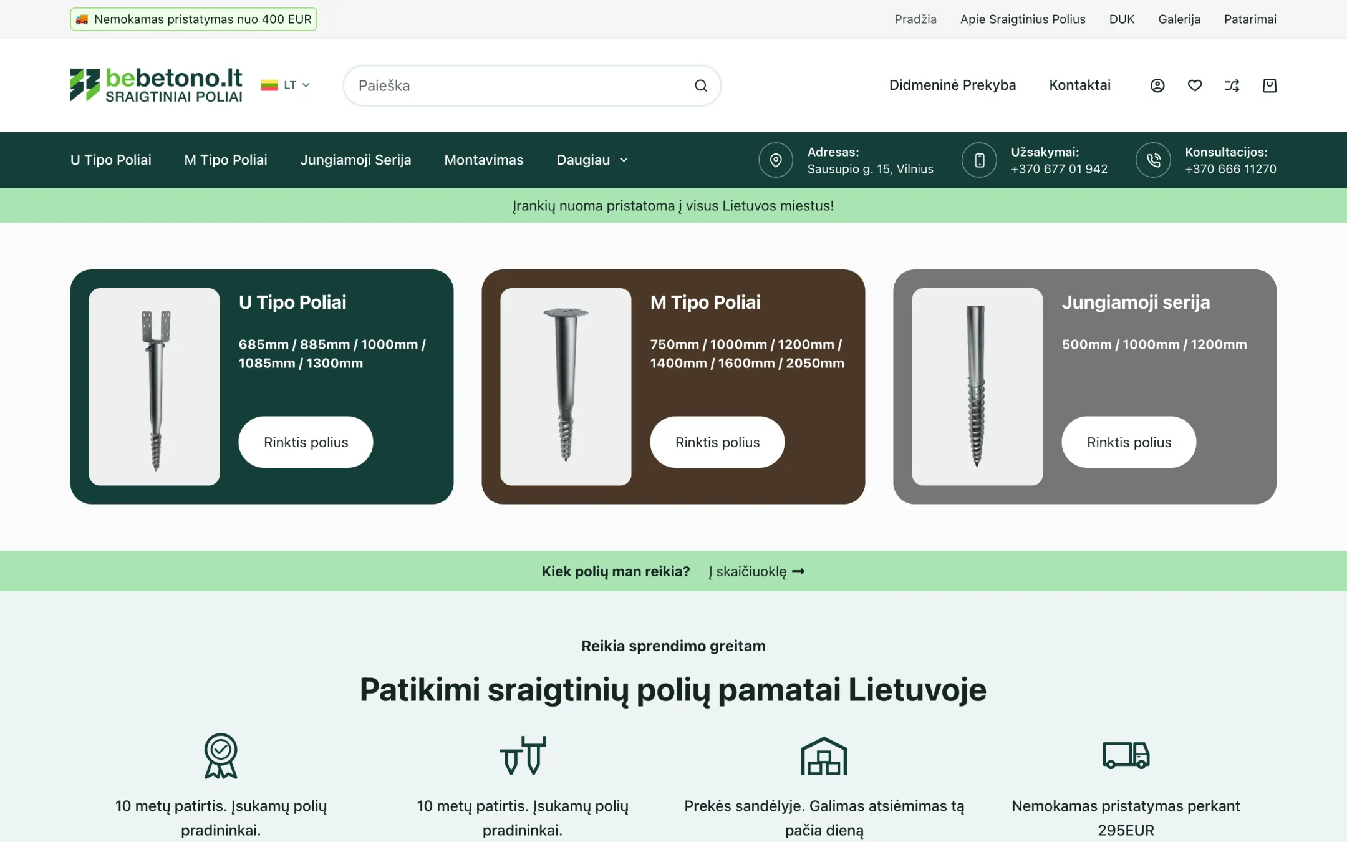
Task: Open M Tipo Poliai nav item
Action: pyautogui.click(x=226, y=160)
